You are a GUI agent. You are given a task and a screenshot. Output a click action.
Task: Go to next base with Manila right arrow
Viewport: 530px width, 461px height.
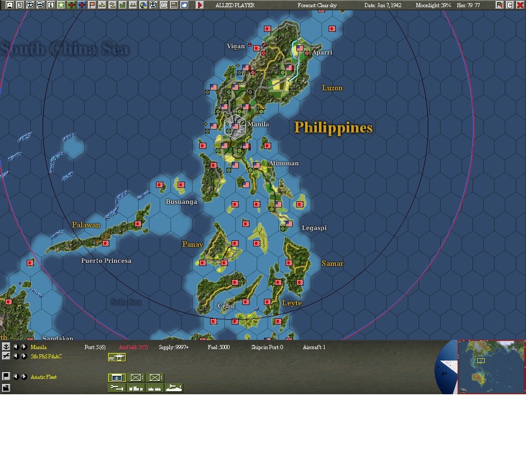coord(24,347)
